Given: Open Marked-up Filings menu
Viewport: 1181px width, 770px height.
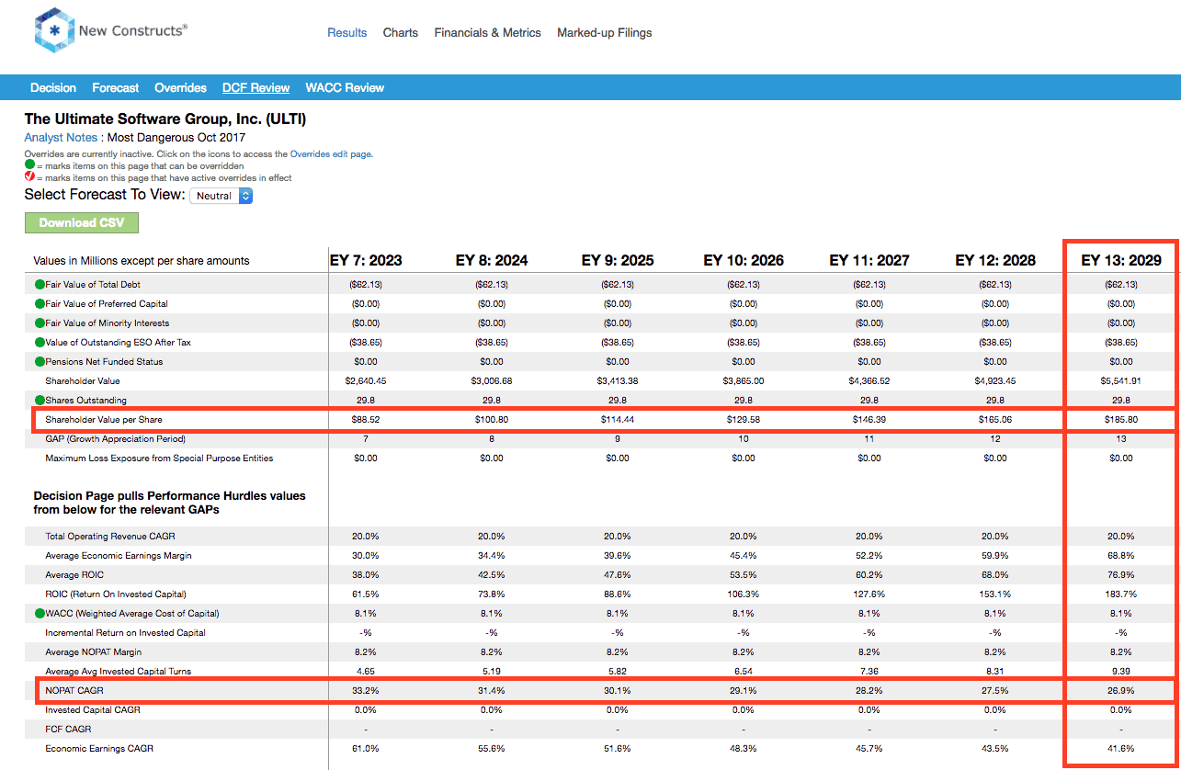Looking at the screenshot, I should [x=605, y=32].
